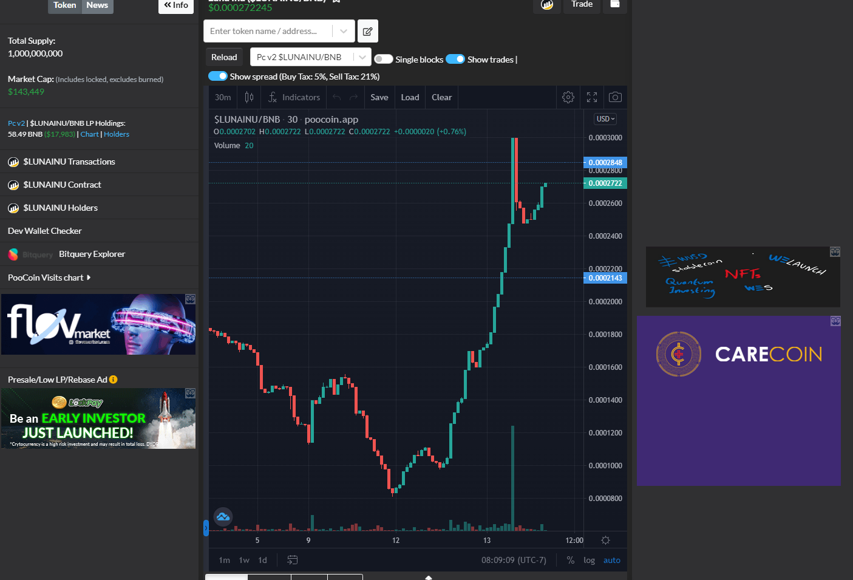This screenshot has width=853, height=580.
Task: Click the Reload button
Action: tap(224, 57)
